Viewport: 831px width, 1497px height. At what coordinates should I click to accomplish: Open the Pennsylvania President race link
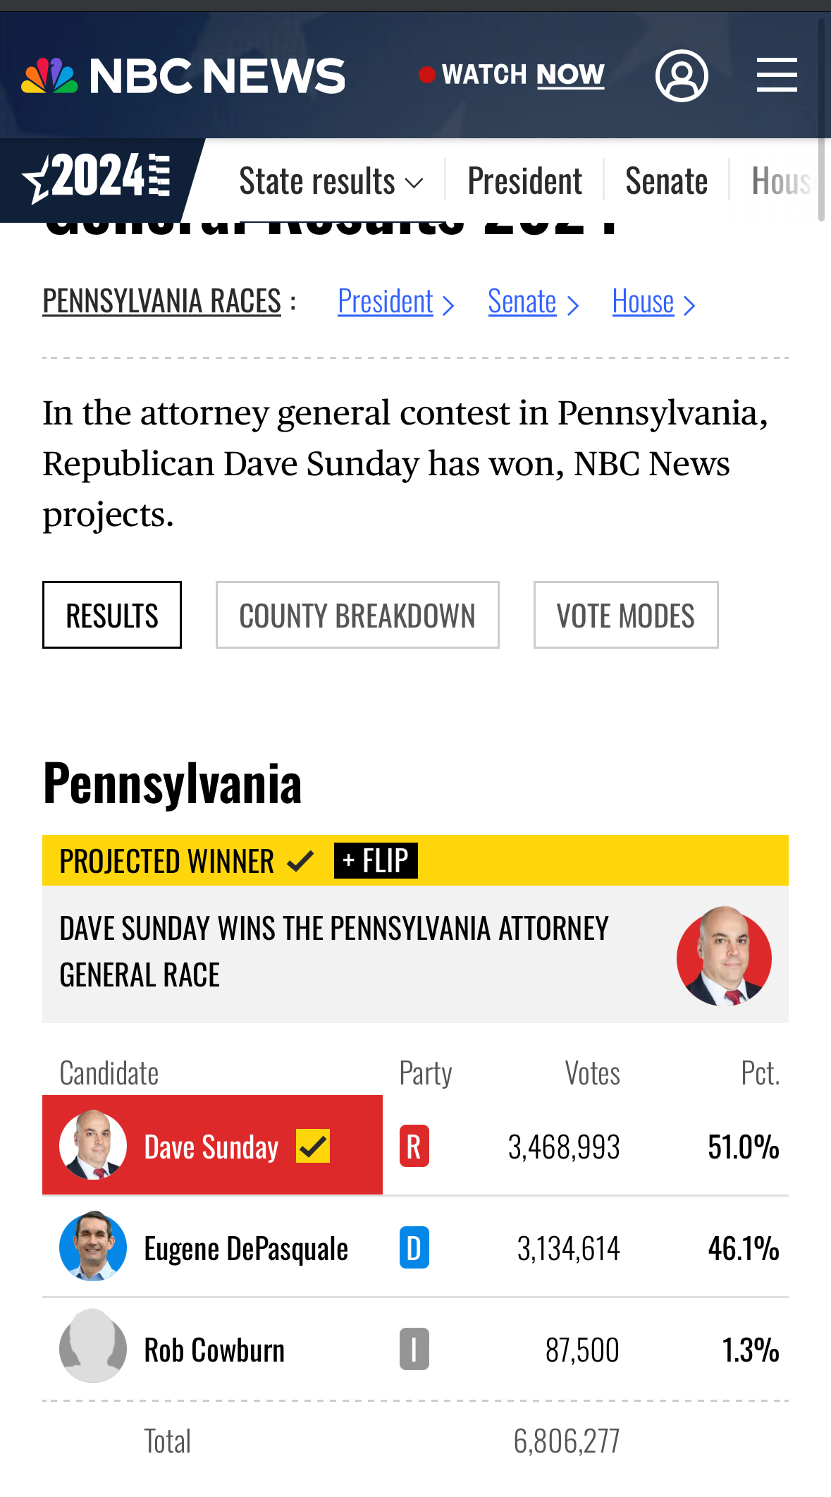pyautogui.click(x=395, y=302)
